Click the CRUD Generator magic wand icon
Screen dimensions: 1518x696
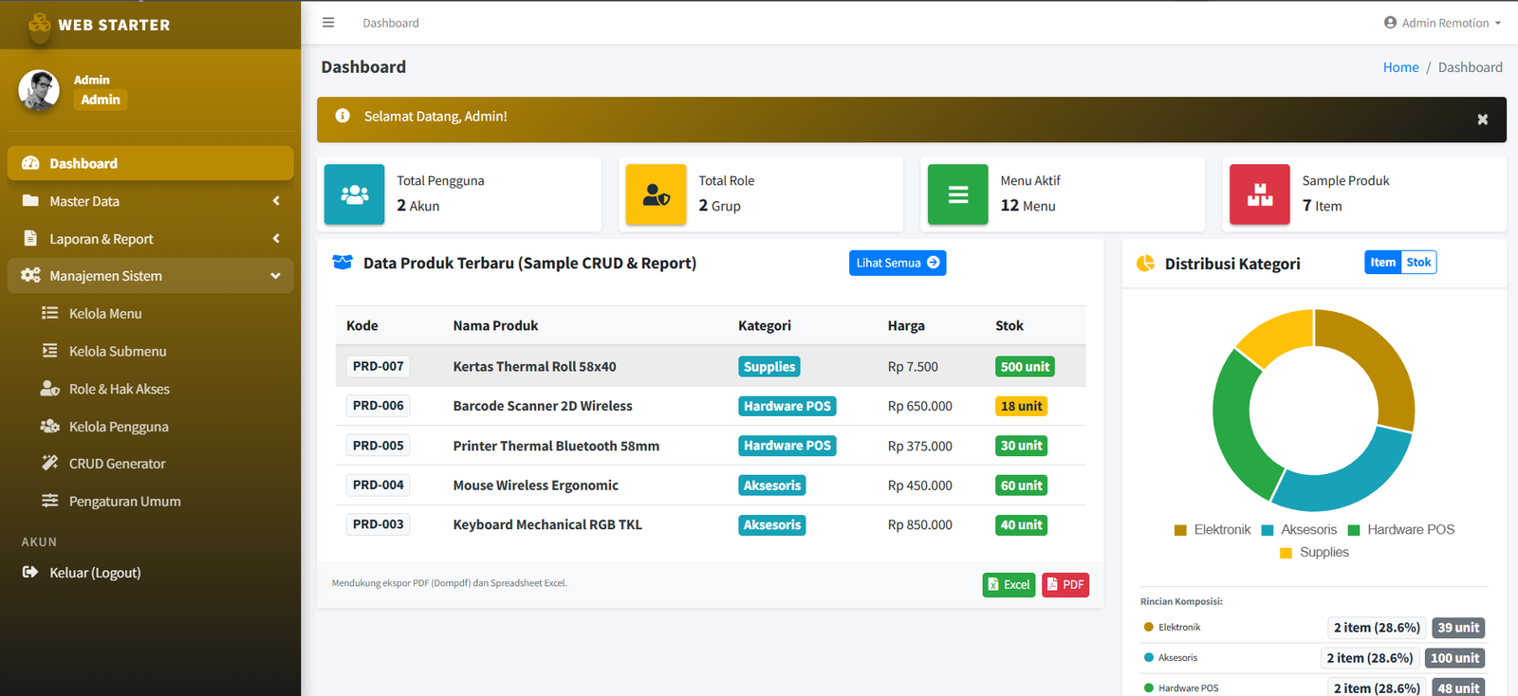[50, 463]
